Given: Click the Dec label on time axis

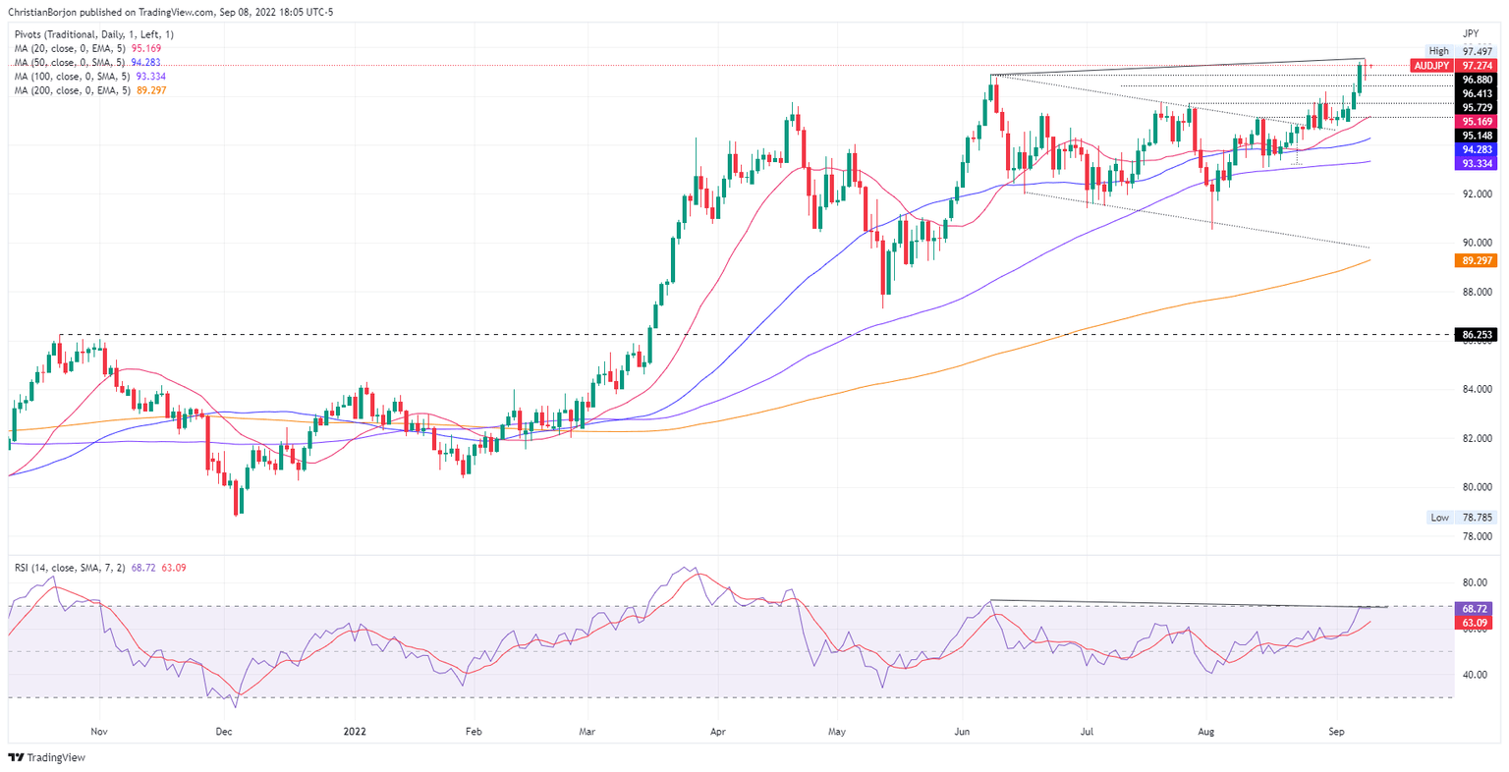Looking at the screenshot, I should [x=223, y=732].
